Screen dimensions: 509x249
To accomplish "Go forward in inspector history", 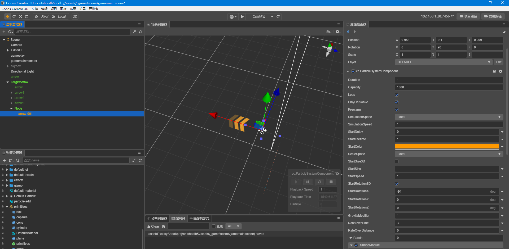I will click(x=355, y=32).
